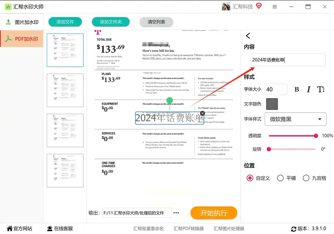The width and height of the screenshot is (334, 234).
Task: Click the 100% opacity value
Action: pos(327,136)
